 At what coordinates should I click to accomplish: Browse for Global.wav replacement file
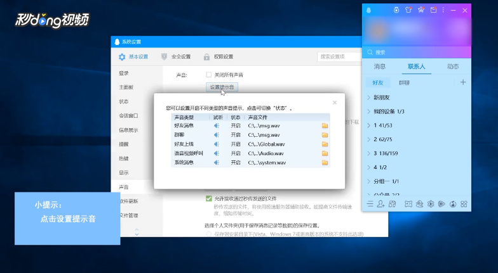[325, 144]
